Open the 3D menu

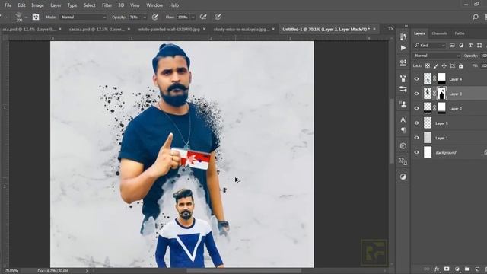121,5
